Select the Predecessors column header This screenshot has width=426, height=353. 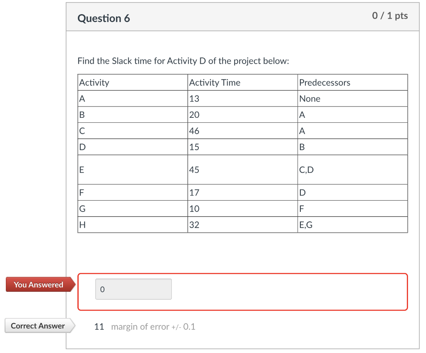pos(324,82)
